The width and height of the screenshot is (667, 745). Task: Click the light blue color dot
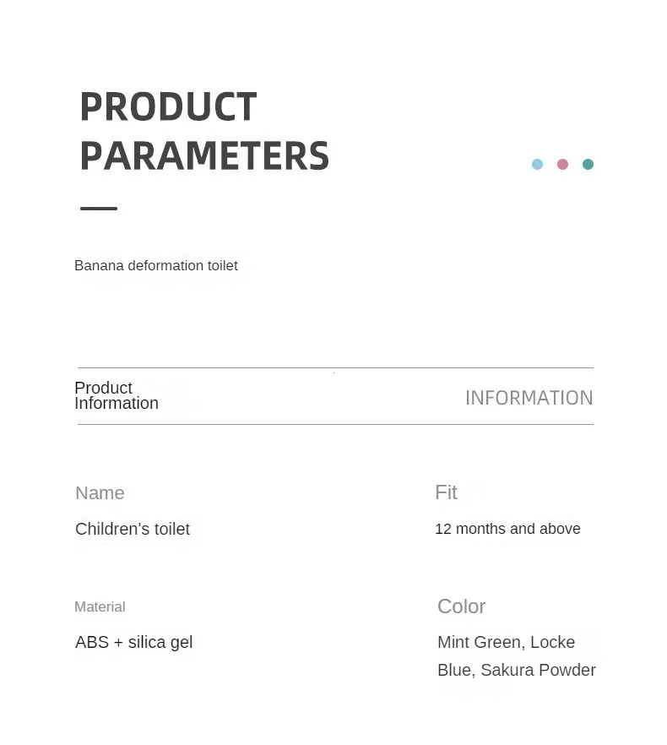tap(537, 164)
